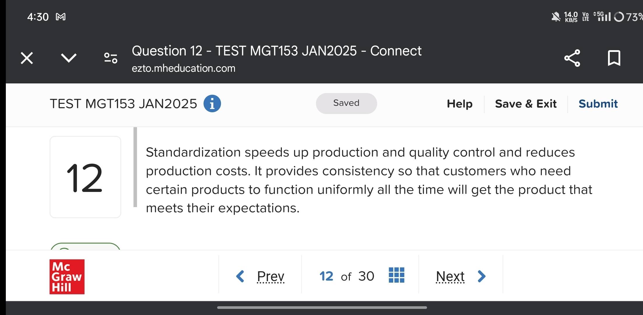Advance to the next question via Next link
643x315 pixels.
pyautogui.click(x=450, y=276)
